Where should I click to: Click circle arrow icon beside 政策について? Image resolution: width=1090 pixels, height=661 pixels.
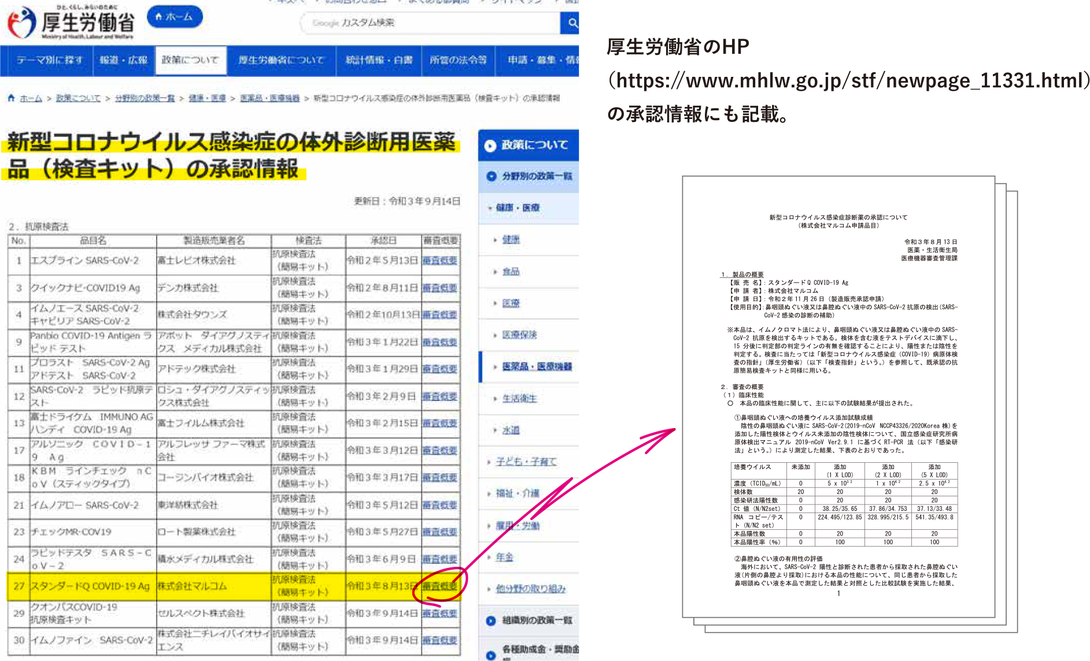[490, 146]
